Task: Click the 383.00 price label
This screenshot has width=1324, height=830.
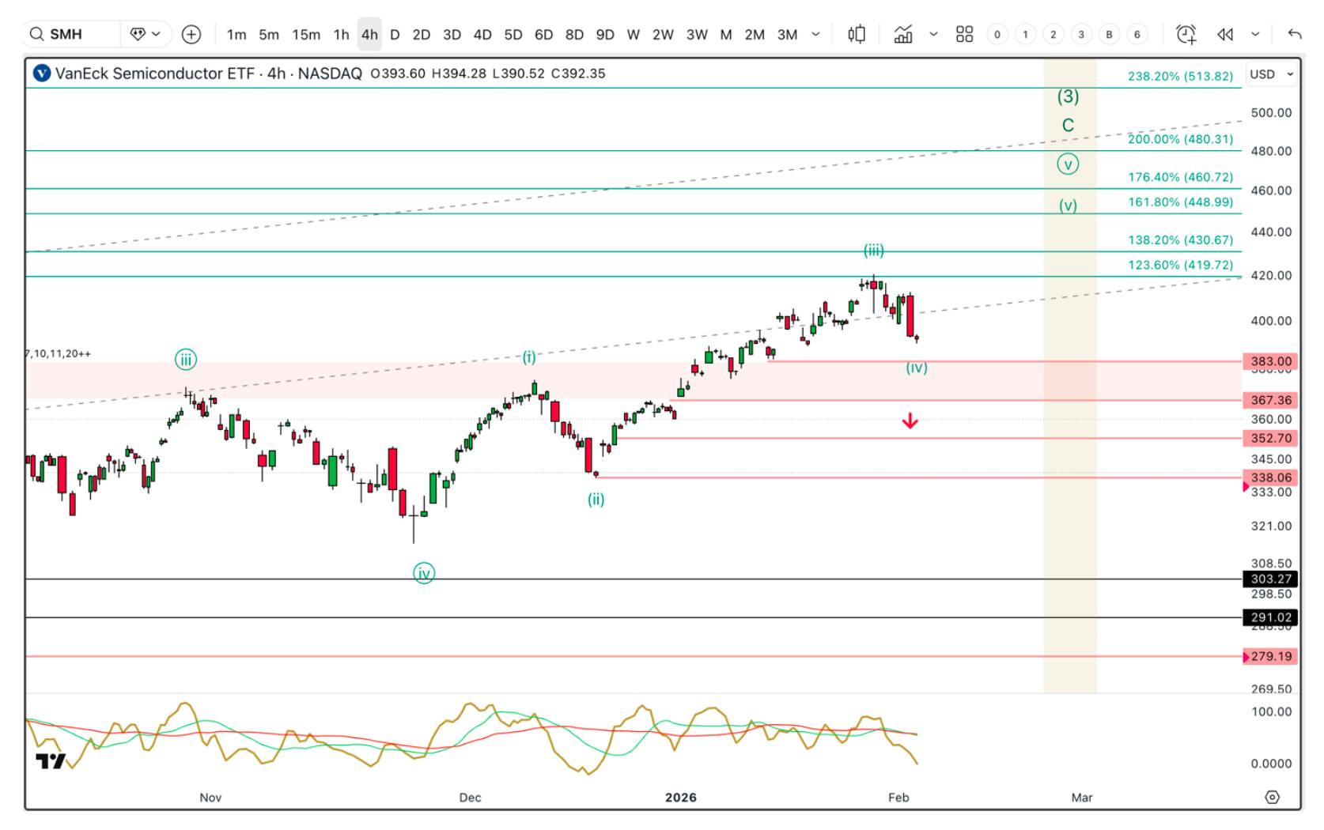Action: [x=1271, y=361]
